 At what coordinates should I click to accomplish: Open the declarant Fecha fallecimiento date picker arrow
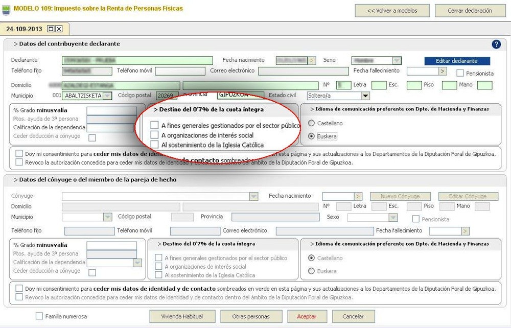point(443,71)
